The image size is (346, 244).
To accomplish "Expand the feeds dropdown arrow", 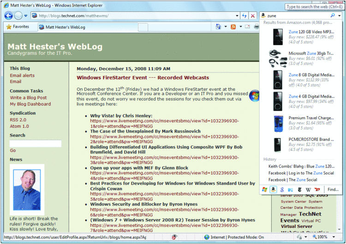I will pyautogui.click(x=241, y=27).
